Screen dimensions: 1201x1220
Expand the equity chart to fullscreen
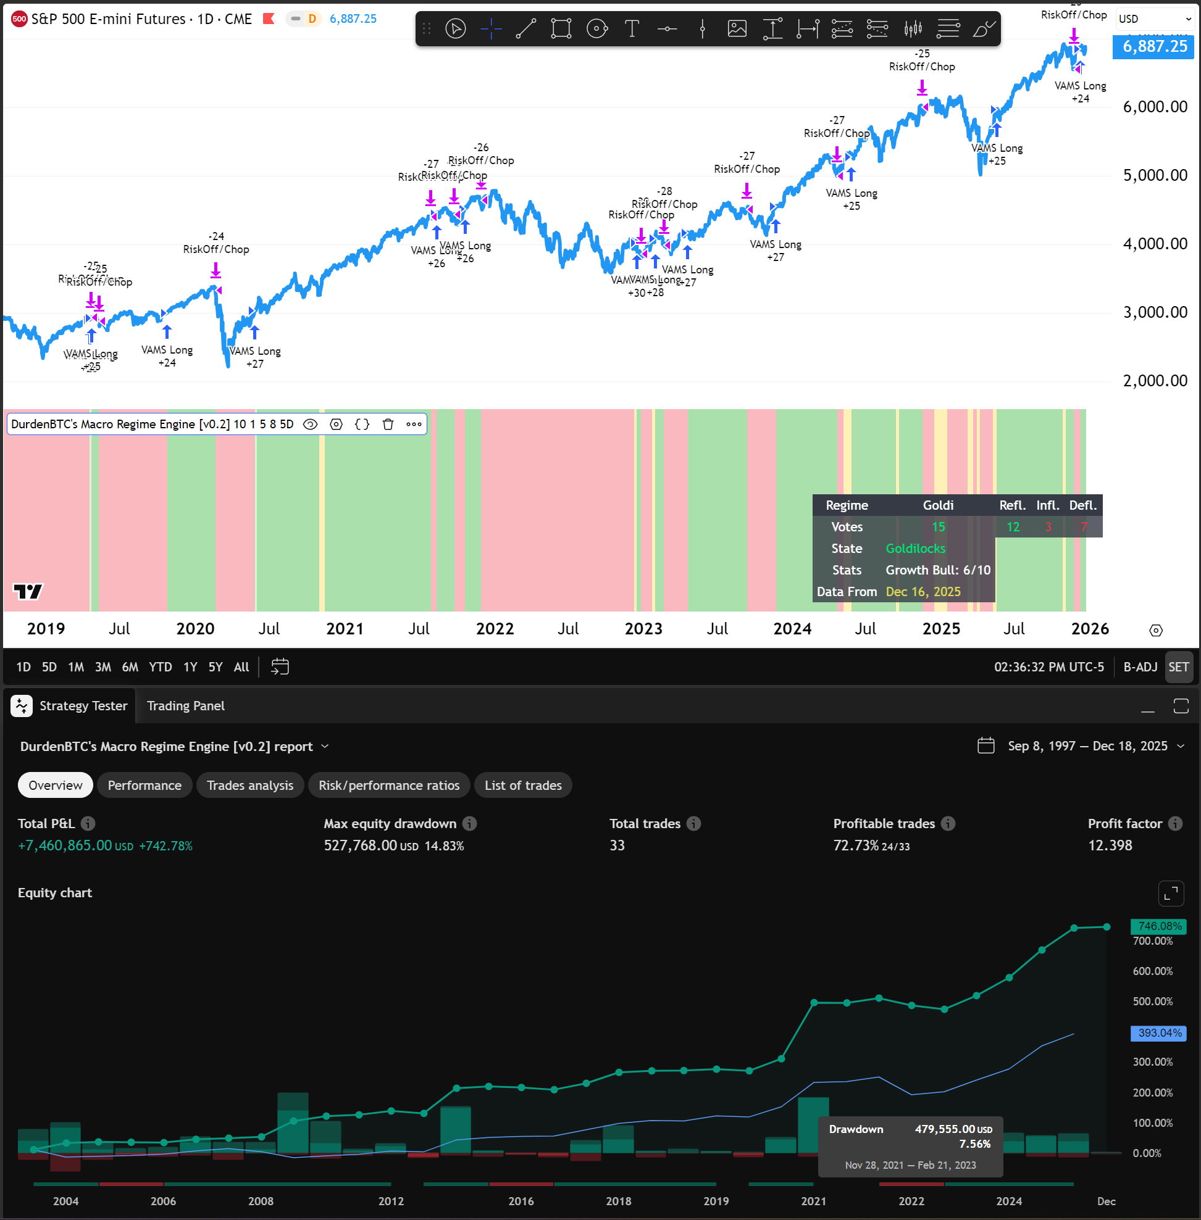point(1171,893)
